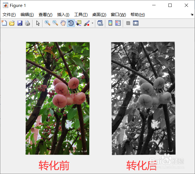The width and height of the screenshot is (195, 174).
Task: Click the New Figure icon
Action: click(4, 23)
